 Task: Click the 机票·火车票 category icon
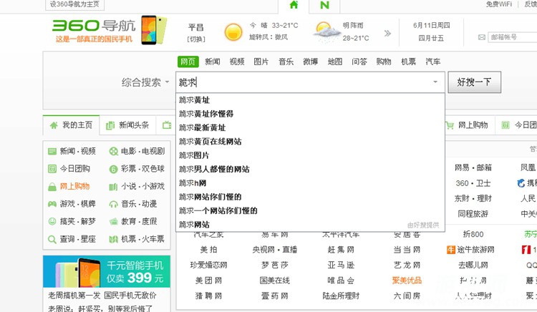click(113, 239)
